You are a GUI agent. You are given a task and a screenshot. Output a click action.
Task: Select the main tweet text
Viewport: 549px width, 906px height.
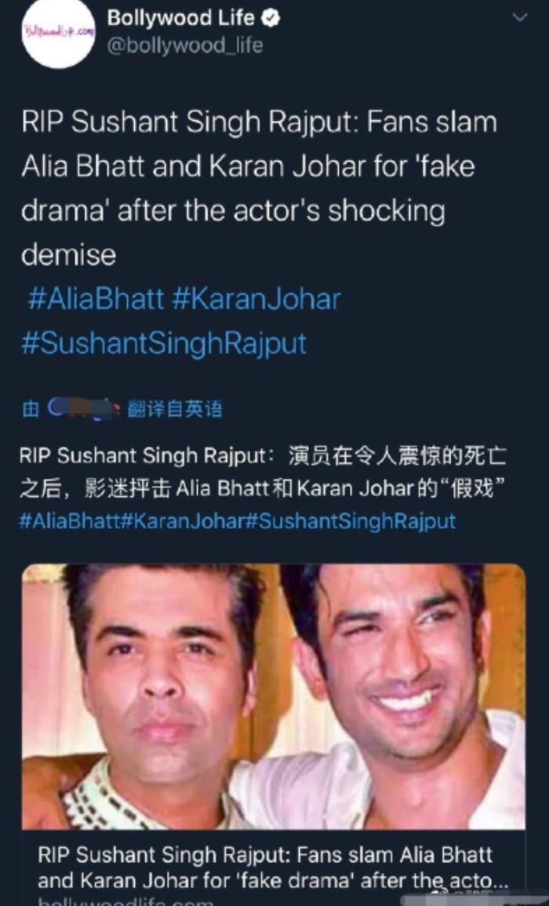click(x=259, y=188)
